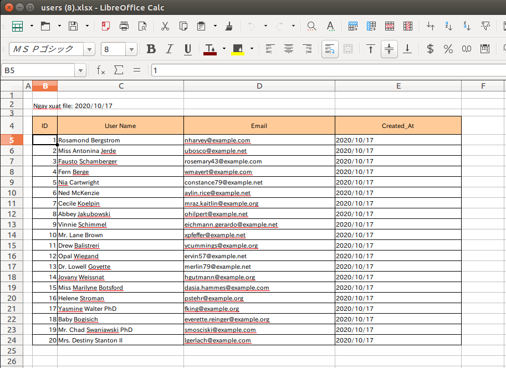Screen dimensions: 506x368
Task: Click the Sum sigma icon
Action: point(119,70)
